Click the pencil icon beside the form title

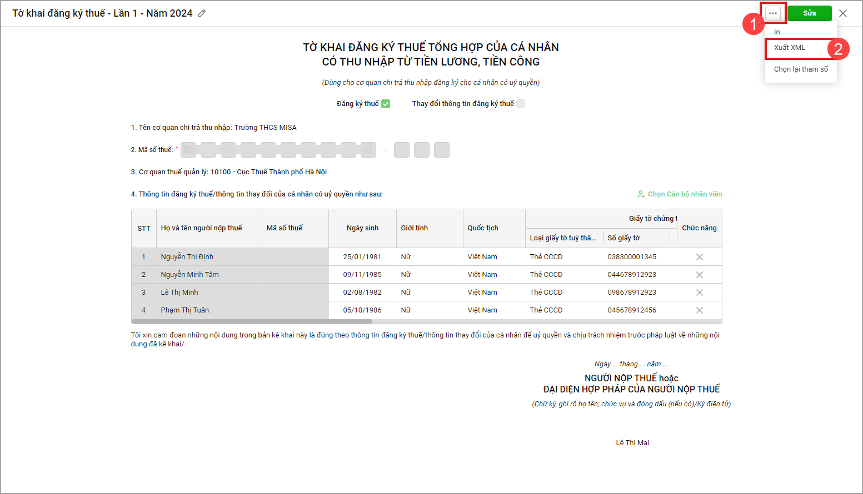(x=202, y=13)
